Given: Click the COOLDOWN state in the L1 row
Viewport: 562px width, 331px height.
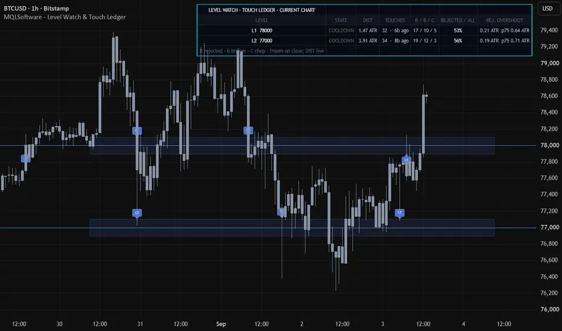Looking at the screenshot, I should [341, 31].
